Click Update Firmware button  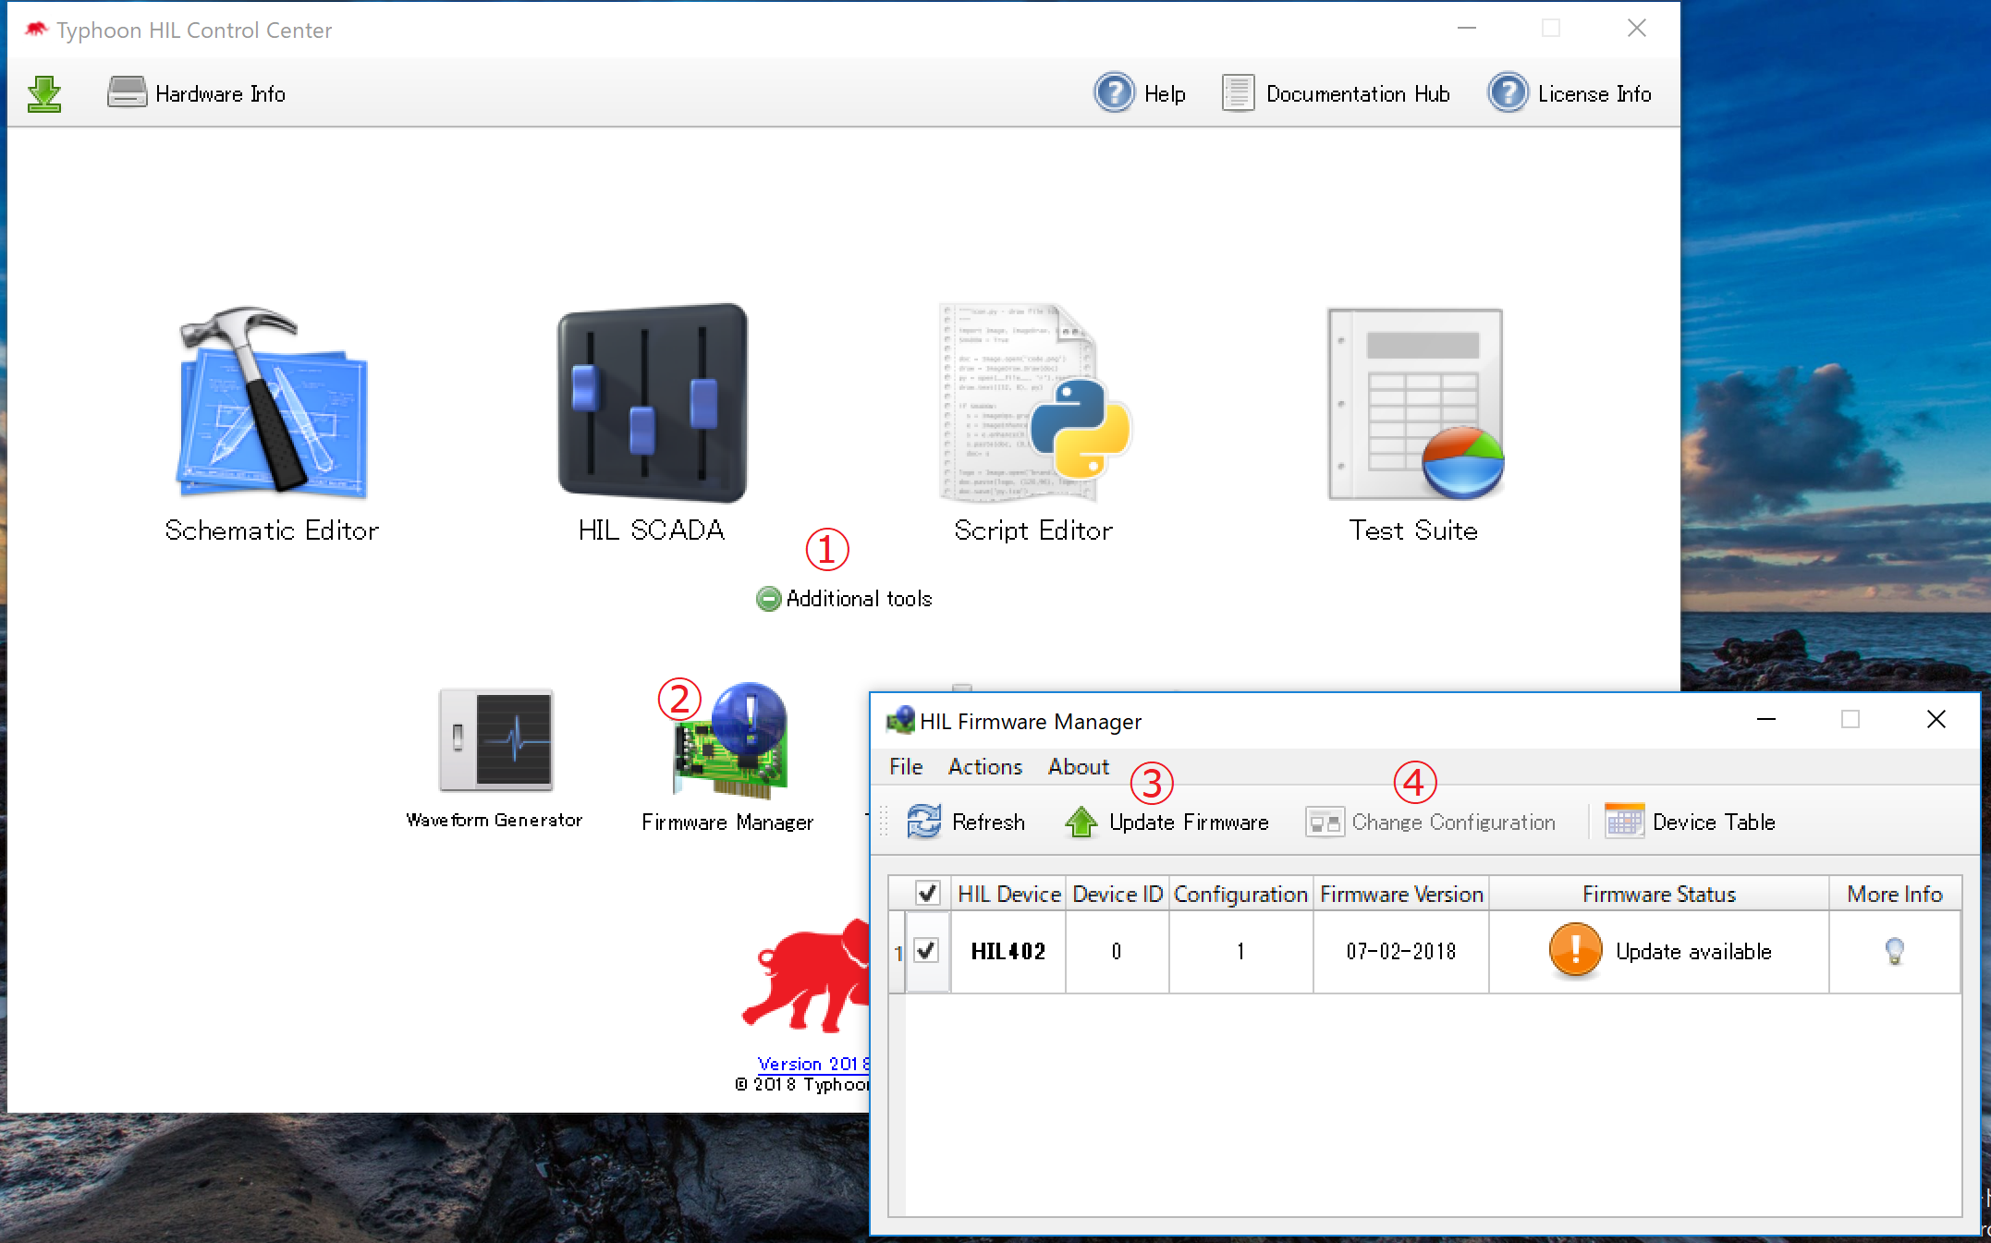point(1167,822)
